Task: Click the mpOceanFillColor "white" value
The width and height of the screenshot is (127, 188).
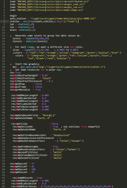Action: (58, 158)
